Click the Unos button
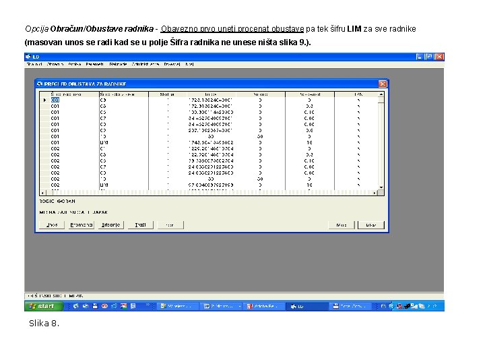 click(x=52, y=224)
